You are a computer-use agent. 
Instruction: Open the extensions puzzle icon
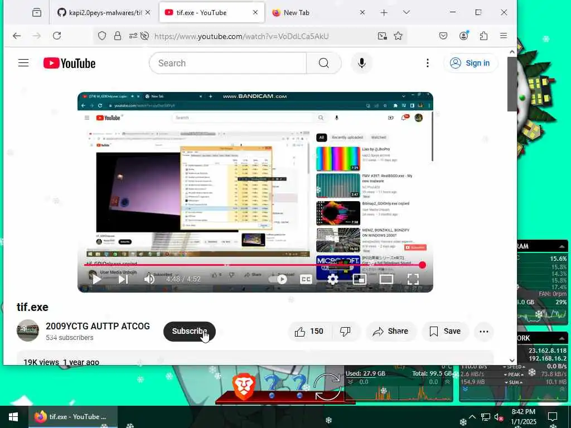click(x=483, y=36)
